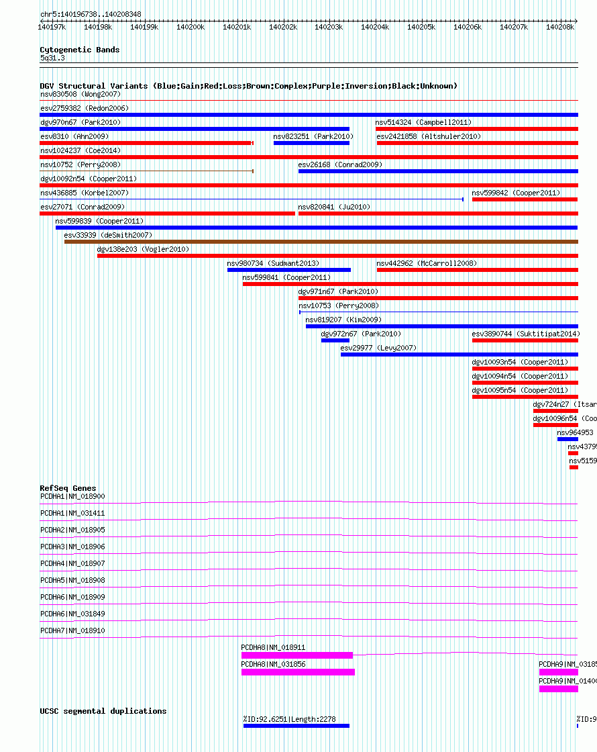Image resolution: width=597 pixels, height=752 pixels.
Task: Select esv29977 (Levy2007) label
Action: point(378,348)
